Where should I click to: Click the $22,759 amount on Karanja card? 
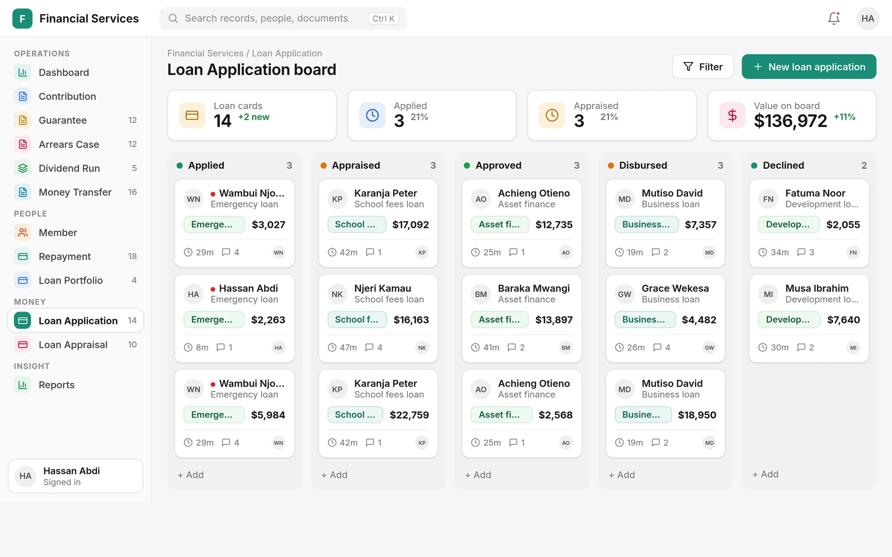click(x=409, y=415)
